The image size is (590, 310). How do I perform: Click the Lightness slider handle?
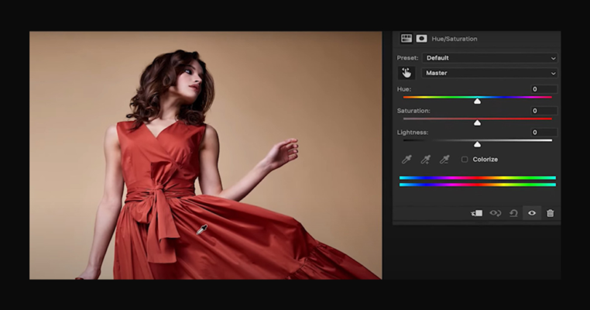point(477,144)
